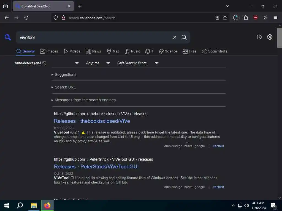Click the insecure connection padlock icon
282x211 pixels.
63,18
